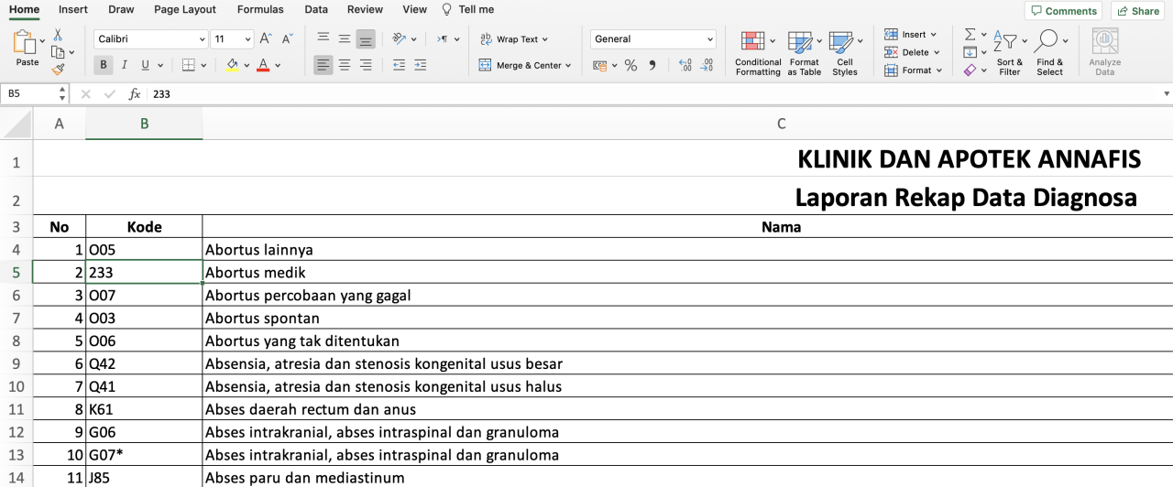Open the Merge & Center dropdown arrow
This screenshot has height=487, width=1173.
tap(568, 66)
